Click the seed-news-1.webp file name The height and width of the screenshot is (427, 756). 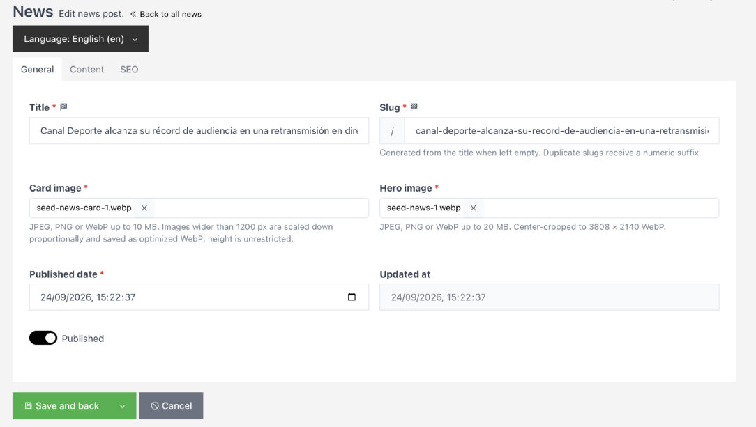click(x=424, y=208)
